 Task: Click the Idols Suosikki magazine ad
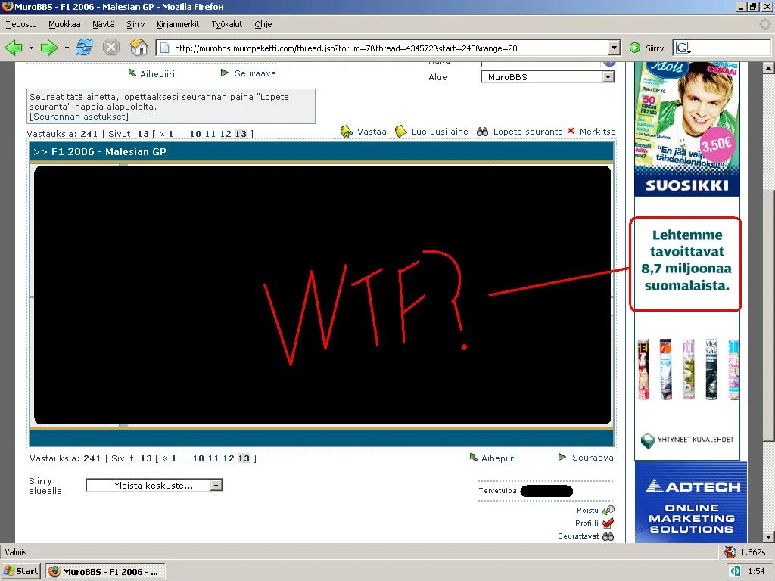[x=686, y=129]
